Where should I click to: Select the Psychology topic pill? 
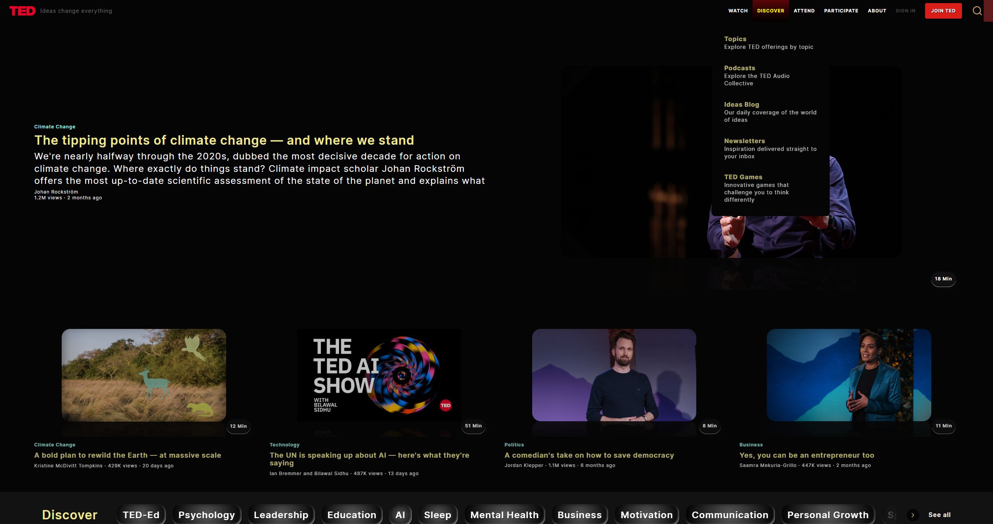click(x=207, y=515)
